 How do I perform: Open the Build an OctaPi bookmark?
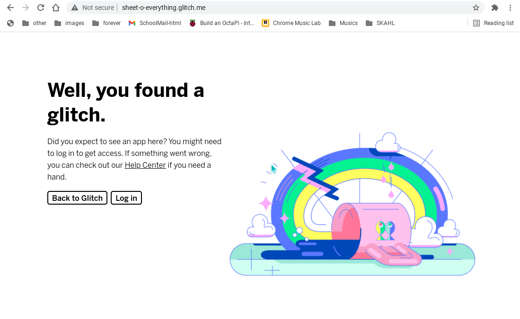pyautogui.click(x=221, y=23)
